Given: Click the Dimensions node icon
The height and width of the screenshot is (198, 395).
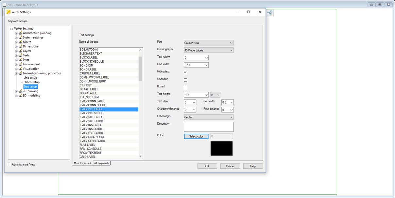Looking at the screenshot, I should tap(20, 47).
